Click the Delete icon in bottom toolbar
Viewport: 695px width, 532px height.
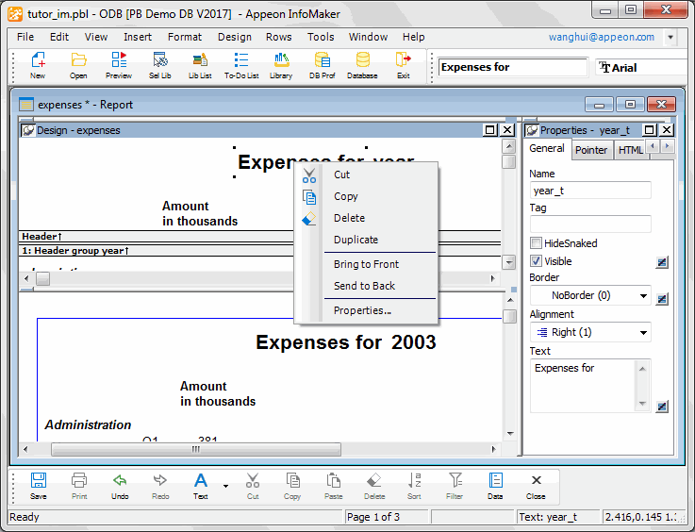coord(374,487)
